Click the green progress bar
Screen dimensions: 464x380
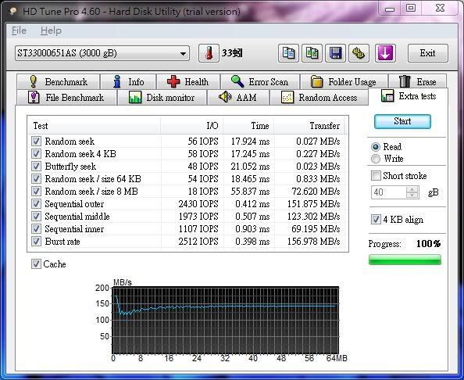405,260
